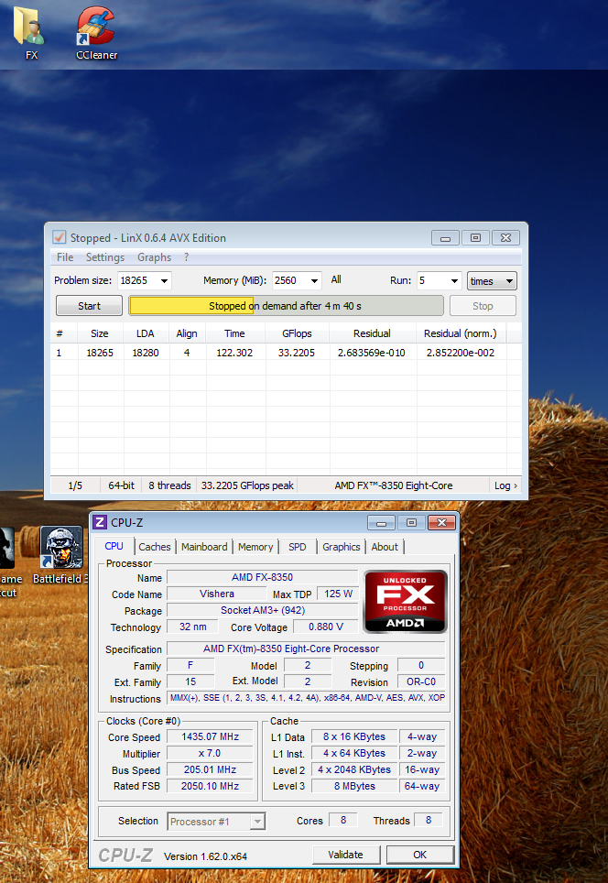
Task: Click the Package value Socket AM3+ (942)
Action: (x=263, y=610)
